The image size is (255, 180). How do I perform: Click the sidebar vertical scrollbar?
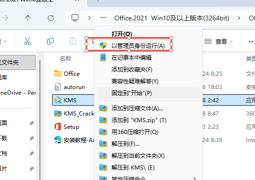40,120
